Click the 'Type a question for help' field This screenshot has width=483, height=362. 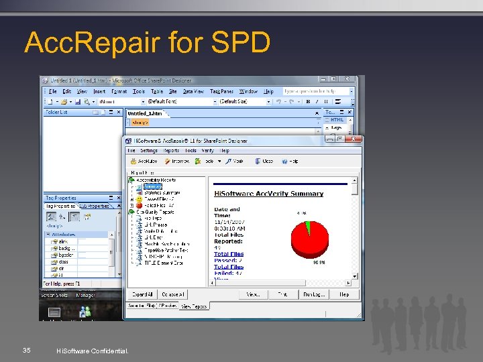click(x=317, y=91)
